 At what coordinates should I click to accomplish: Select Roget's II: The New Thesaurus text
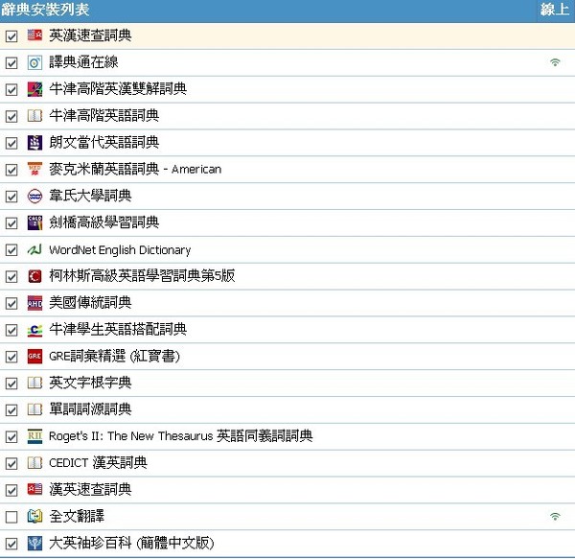pos(131,436)
